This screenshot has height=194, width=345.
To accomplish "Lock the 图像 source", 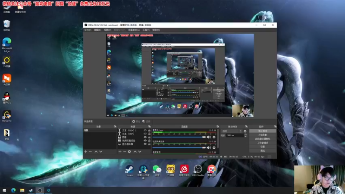I will (149, 137).
